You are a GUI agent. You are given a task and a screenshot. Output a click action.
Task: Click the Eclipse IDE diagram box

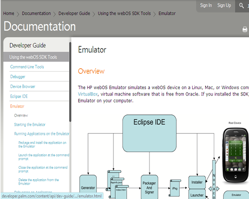(149, 133)
